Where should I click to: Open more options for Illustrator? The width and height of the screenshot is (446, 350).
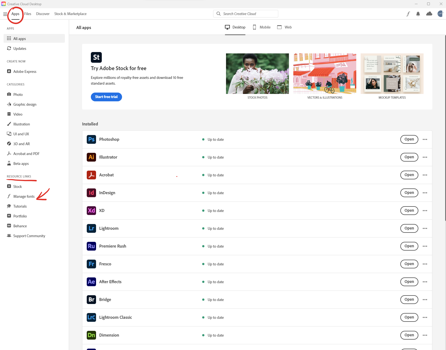pyautogui.click(x=425, y=157)
